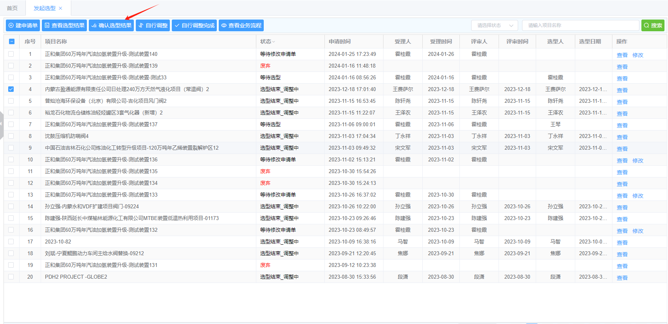668x324 pixels.
Task: Tick the checkbox for row 20
Action: (11, 277)
